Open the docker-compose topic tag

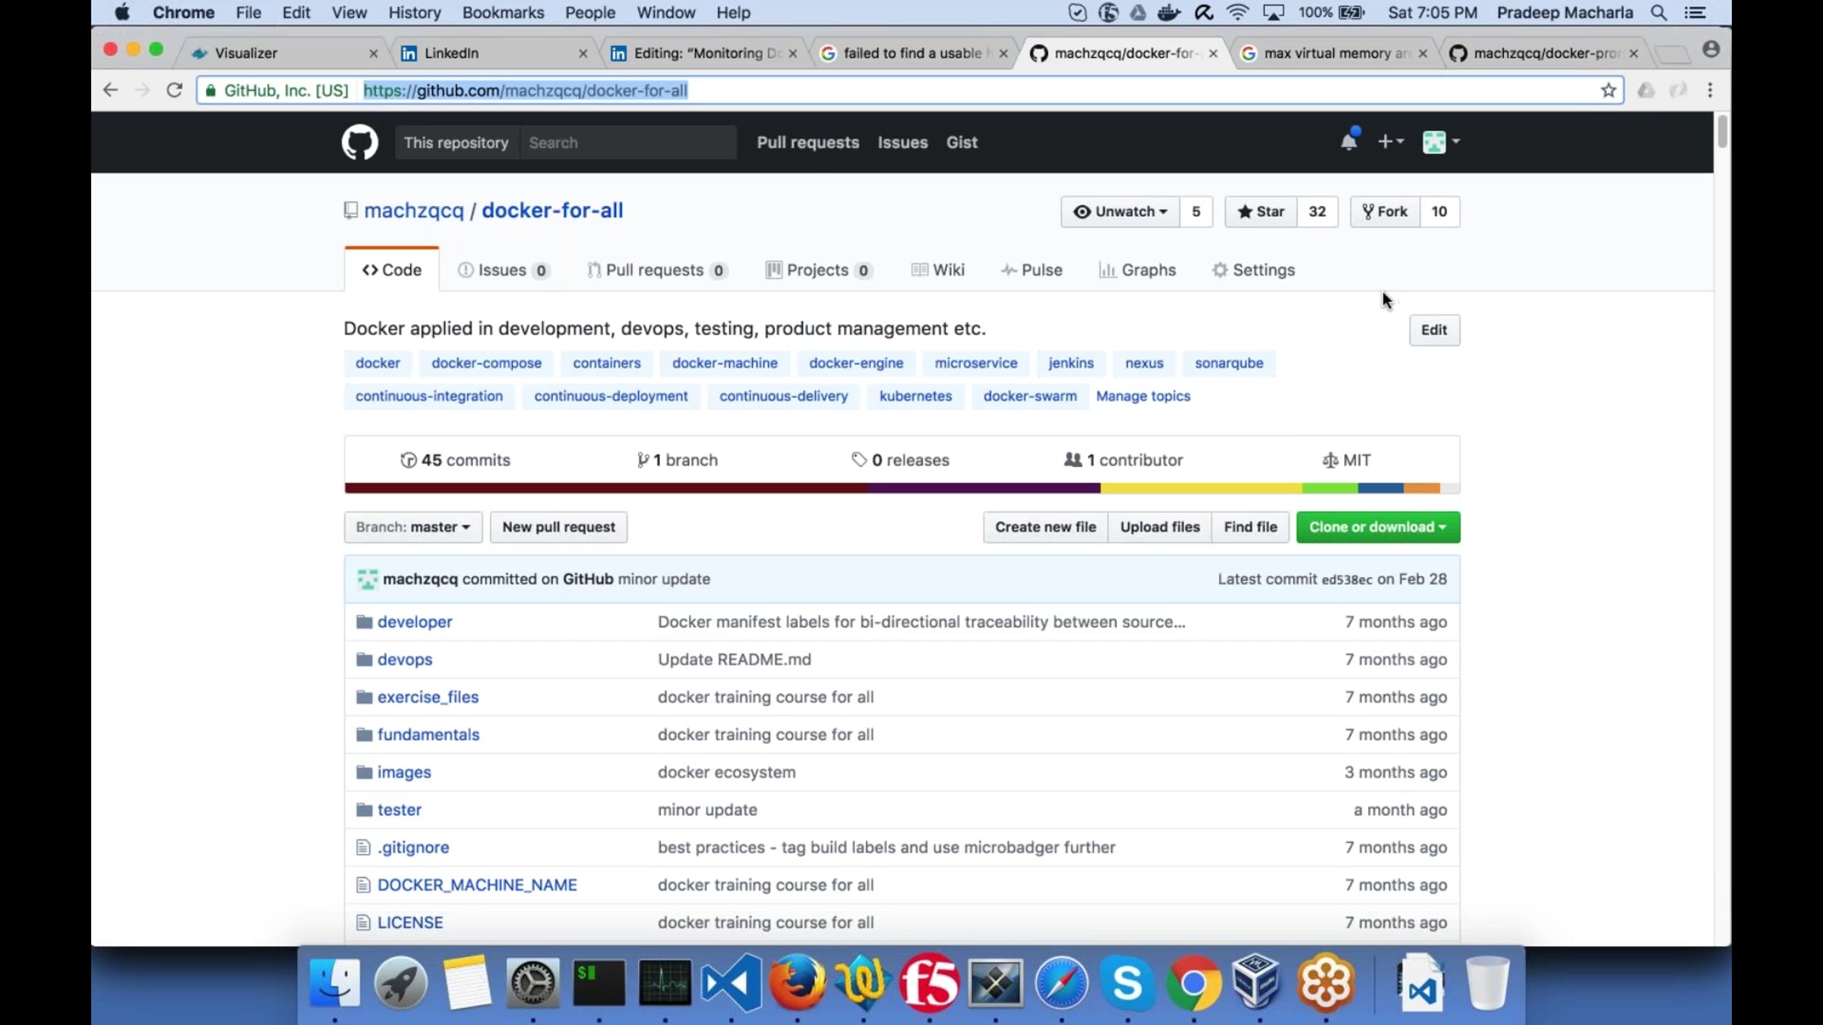coord(486,364)
